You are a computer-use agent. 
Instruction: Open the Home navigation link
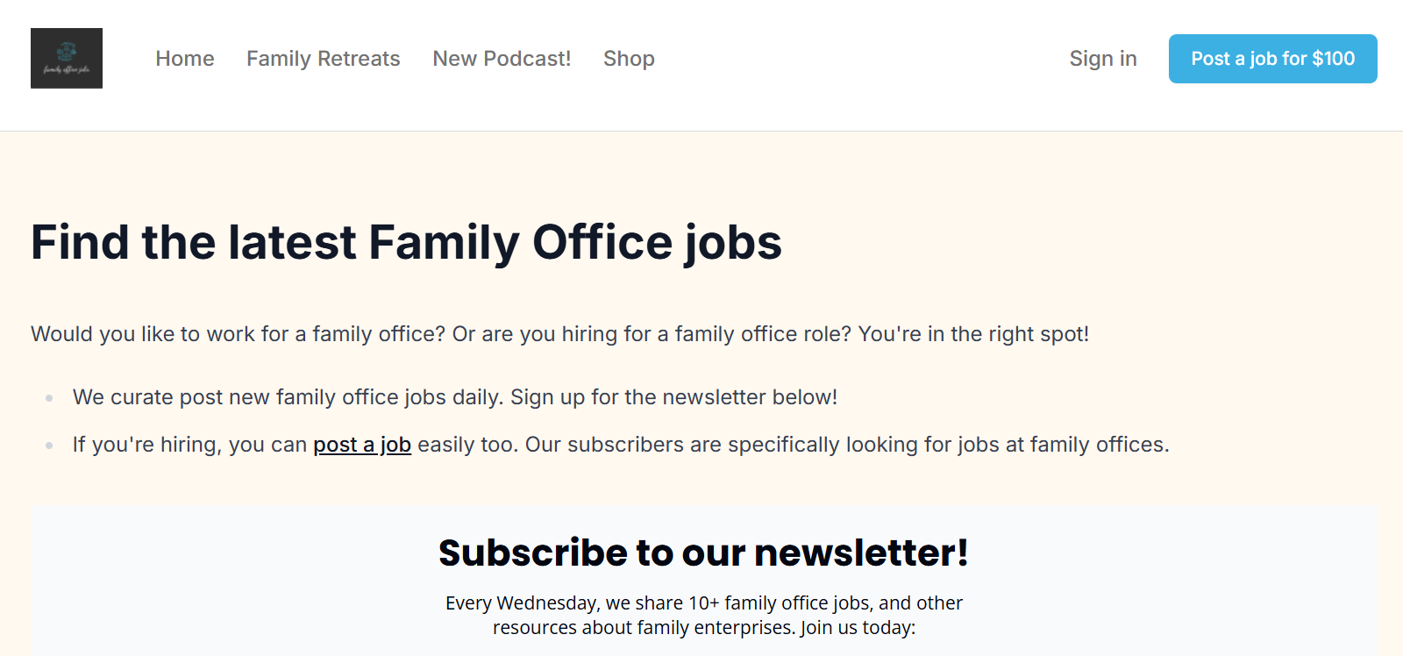(x=185, y=59)
